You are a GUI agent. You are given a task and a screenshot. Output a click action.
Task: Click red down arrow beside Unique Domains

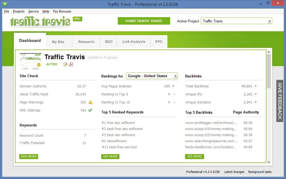point(256,102)
